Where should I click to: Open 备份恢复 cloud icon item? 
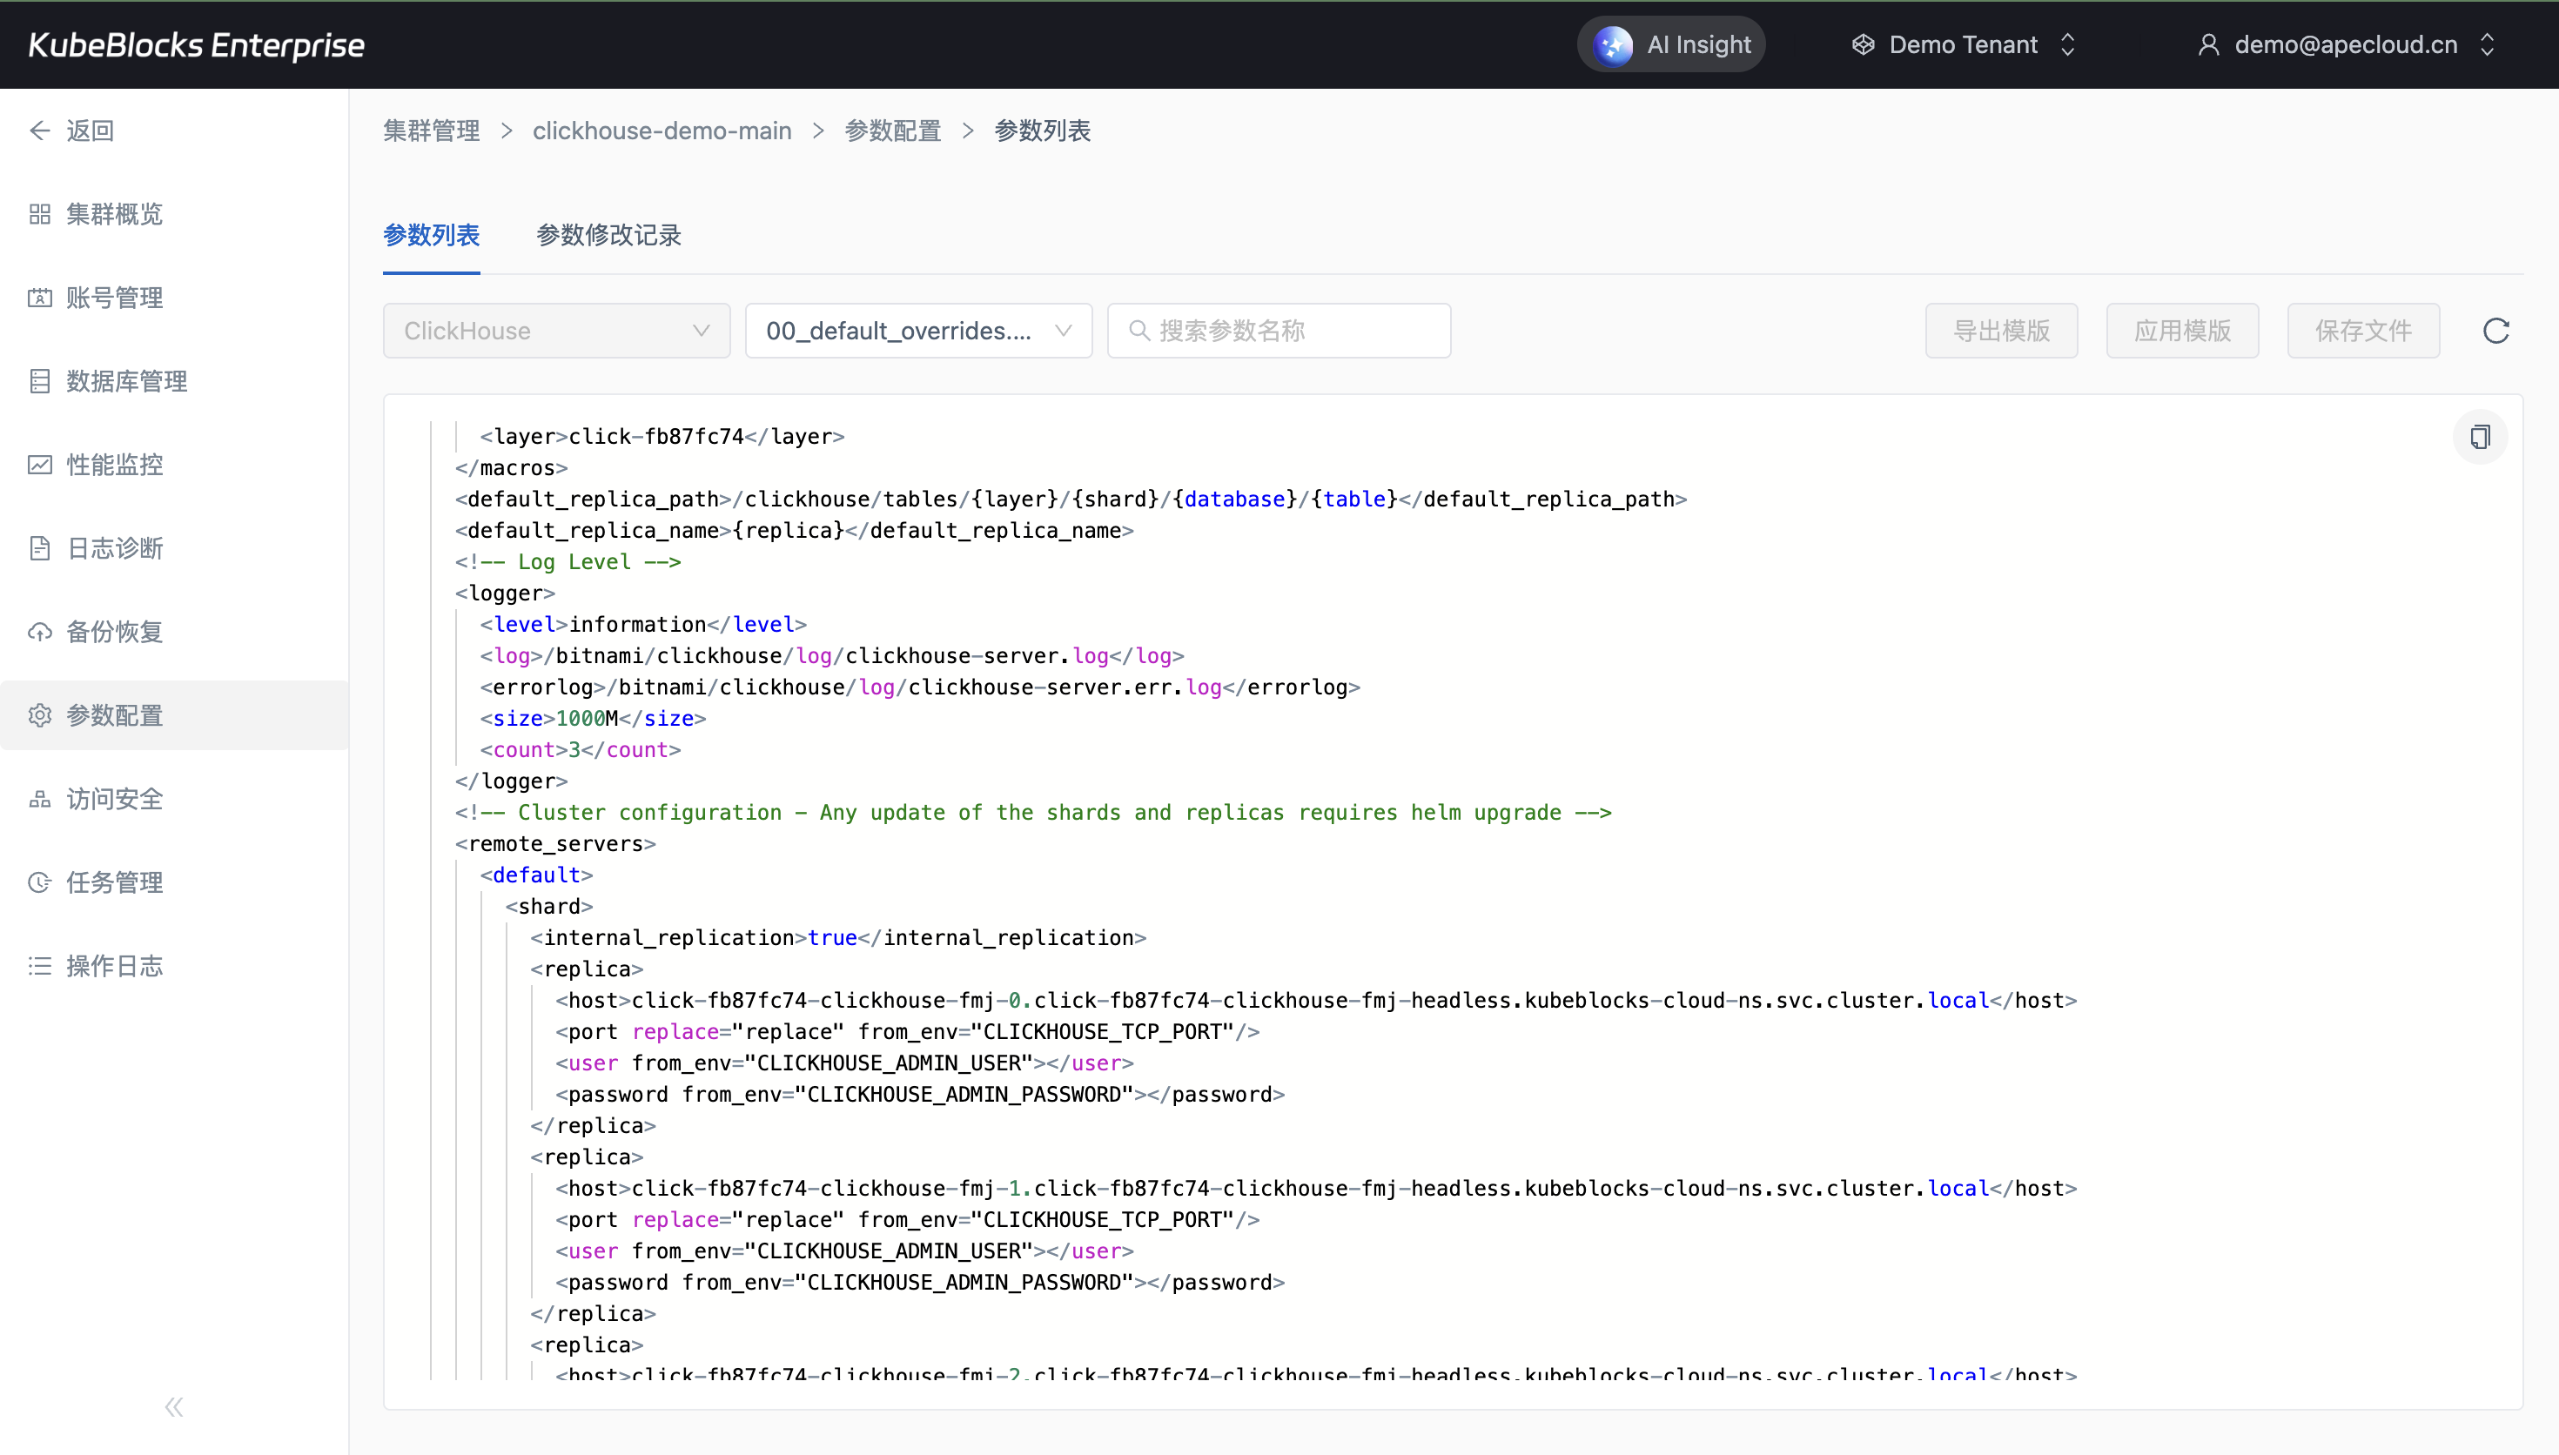(40, 632)
